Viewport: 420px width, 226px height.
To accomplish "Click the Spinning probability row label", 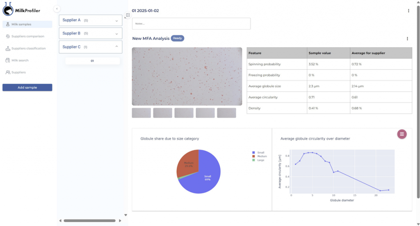I will coord(265,64).
